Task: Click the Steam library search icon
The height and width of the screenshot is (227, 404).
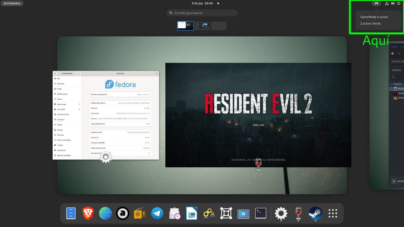Action: click(393, 77)
